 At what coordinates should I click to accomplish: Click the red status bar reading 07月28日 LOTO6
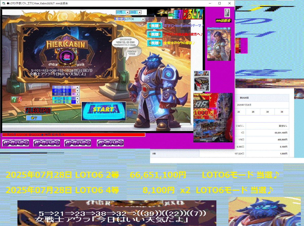coord(74,135)
